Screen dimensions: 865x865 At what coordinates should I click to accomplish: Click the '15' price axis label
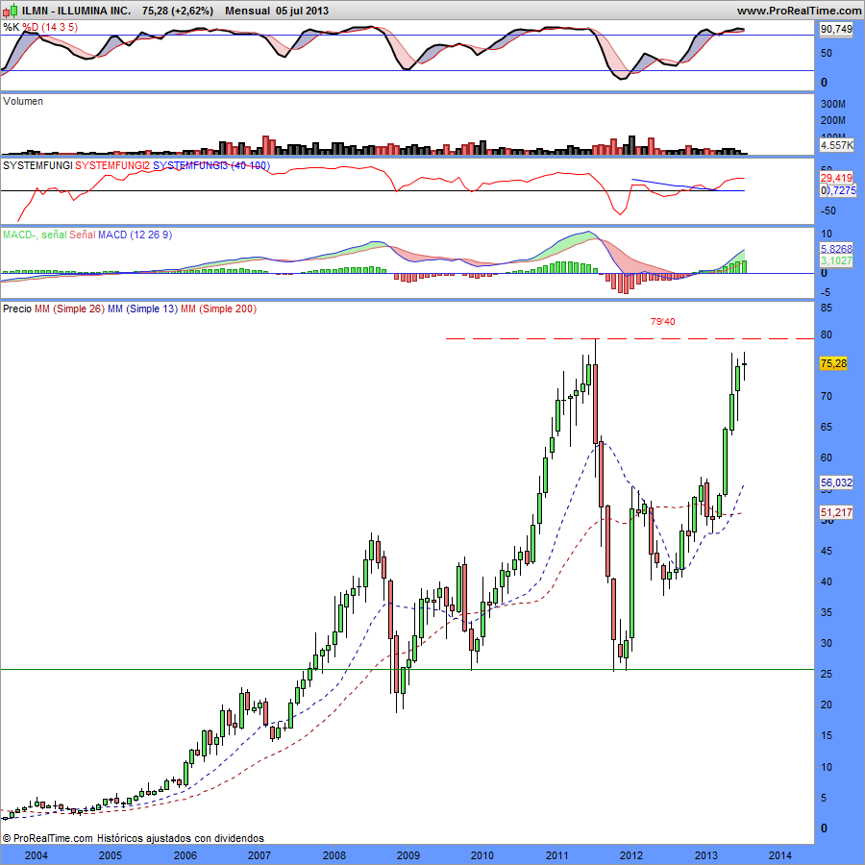pyautogui.click(x=827, y=735)
